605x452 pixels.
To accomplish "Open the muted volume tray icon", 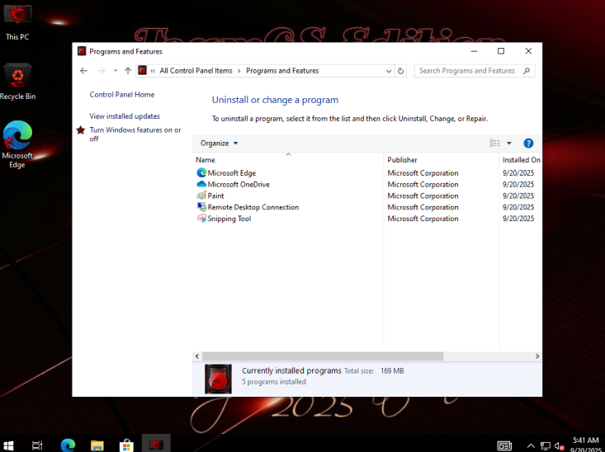I will (x=559, y=446).
